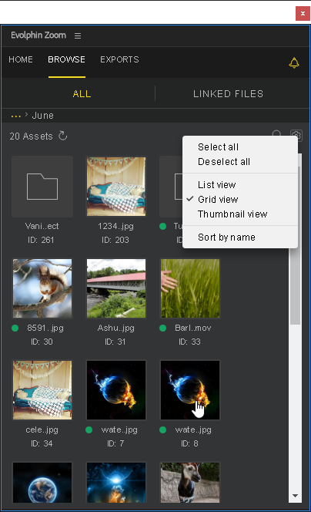The width and height of the screenshot is (311, 512).
Task: Open notifications bell icon
Action: point(294,62)
